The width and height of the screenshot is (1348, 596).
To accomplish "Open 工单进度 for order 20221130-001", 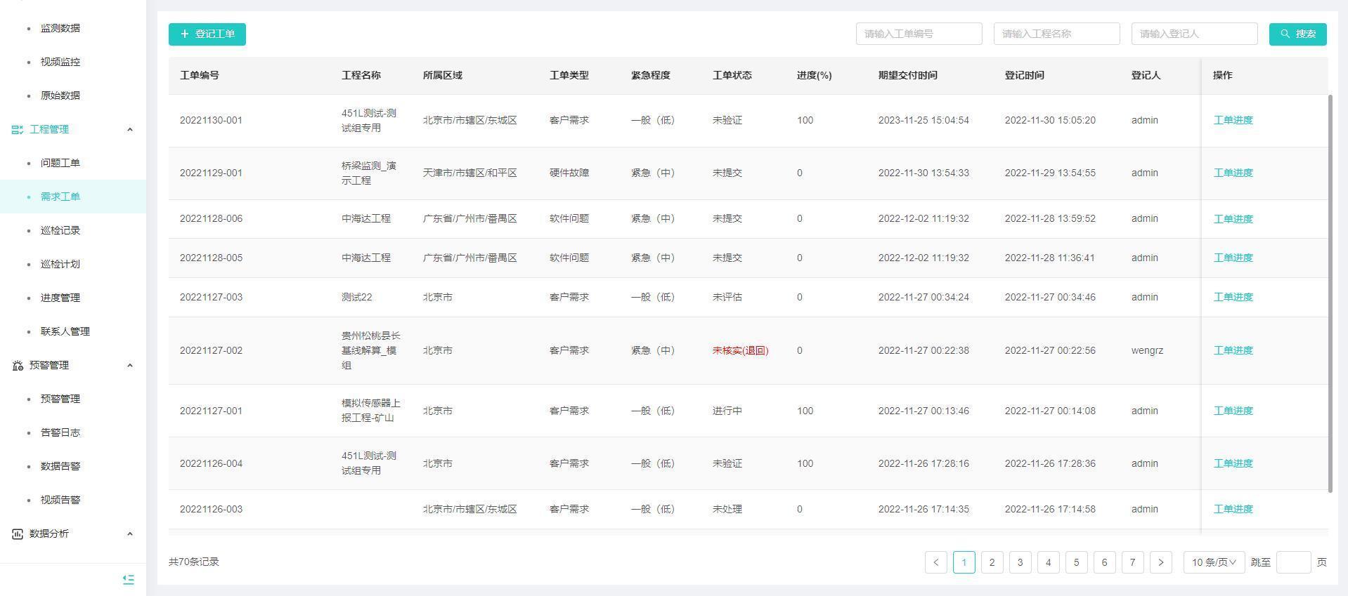I will point(1233,120).
